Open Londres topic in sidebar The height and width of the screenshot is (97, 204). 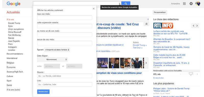click(11, 50)
